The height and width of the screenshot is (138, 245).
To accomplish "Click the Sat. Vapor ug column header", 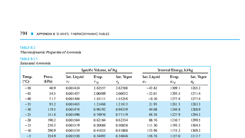I will 198,79.
